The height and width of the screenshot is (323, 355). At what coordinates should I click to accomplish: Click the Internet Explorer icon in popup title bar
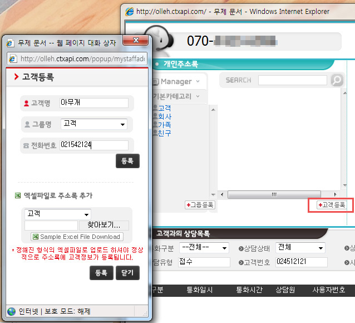[11, 42]
